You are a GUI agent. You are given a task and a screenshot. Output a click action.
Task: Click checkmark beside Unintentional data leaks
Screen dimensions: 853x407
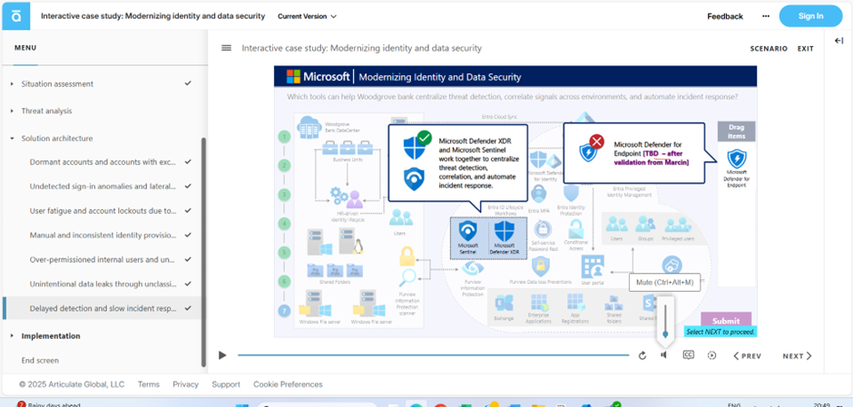188,283
